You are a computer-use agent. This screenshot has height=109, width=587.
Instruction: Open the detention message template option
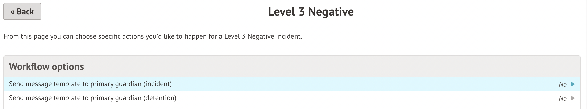pos(92,98)
